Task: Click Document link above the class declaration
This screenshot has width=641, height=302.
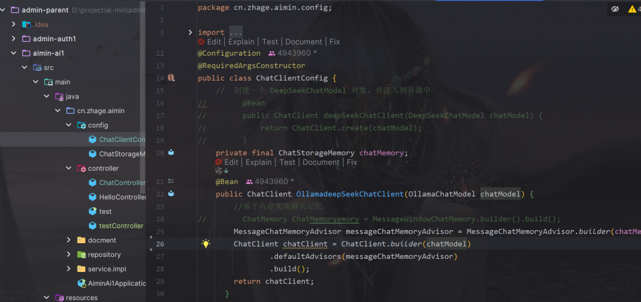Action: pyautogui.click(x=304, y=42)
